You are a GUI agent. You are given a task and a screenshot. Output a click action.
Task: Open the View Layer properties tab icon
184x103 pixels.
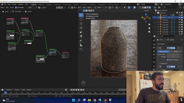pyautogui.click(x=154, y=51)
